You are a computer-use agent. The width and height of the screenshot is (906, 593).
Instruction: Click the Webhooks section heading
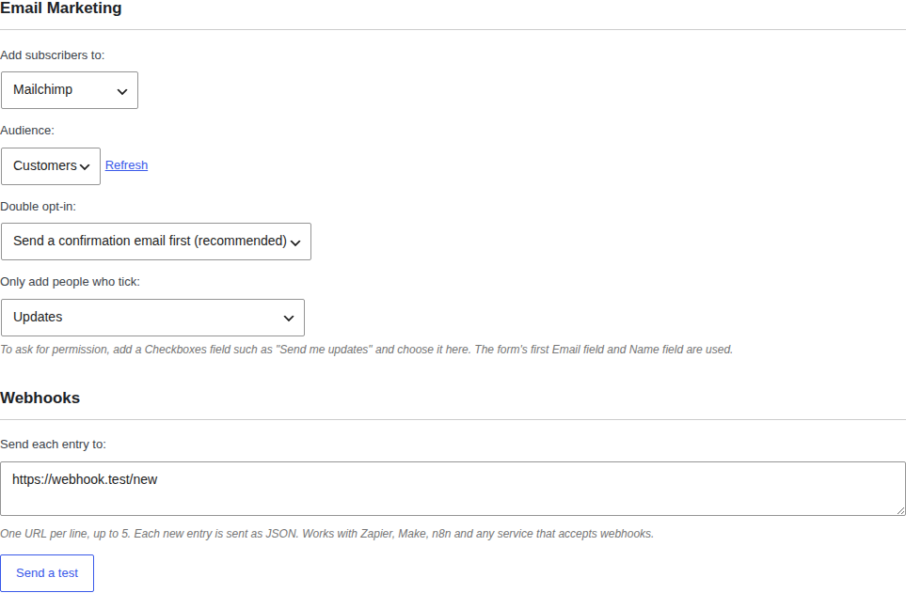pyautogui.click(x=40, y=398)
